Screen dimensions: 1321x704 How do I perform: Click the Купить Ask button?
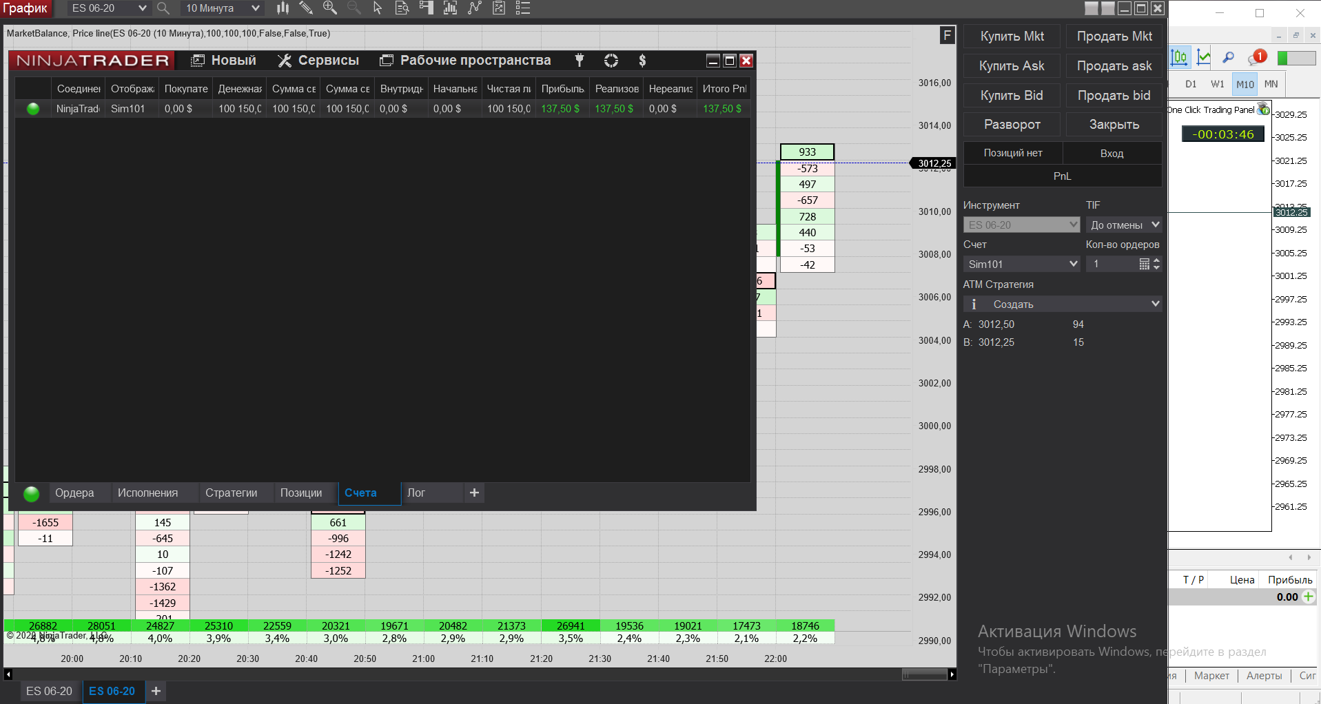coord(1012,66)
